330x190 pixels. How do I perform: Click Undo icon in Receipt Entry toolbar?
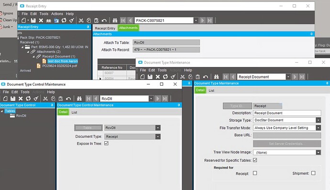coord(104,21)
